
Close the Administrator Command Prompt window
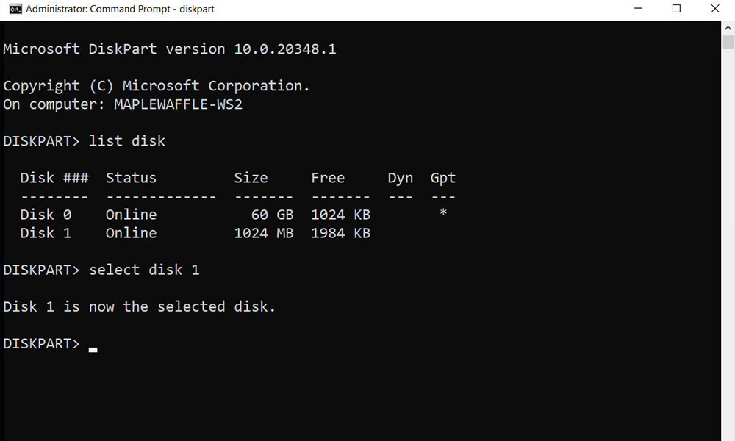(711, 10)
